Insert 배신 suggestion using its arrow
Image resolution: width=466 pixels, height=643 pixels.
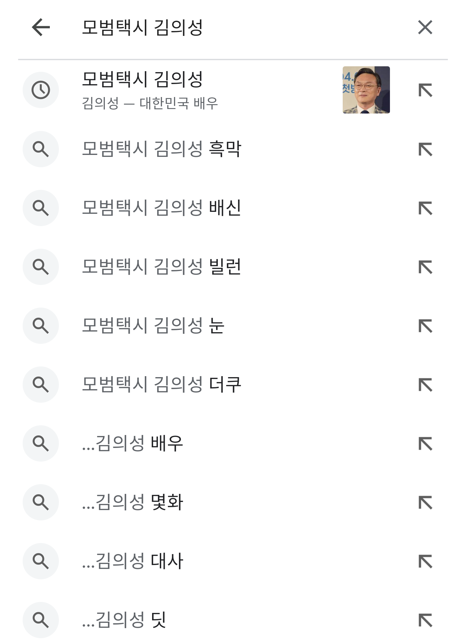425,208
